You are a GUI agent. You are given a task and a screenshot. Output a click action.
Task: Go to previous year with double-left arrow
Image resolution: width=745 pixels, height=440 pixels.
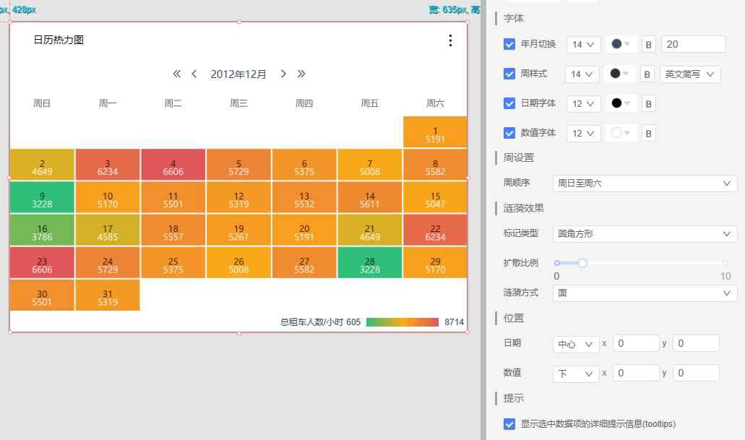(x=177, y=74)
